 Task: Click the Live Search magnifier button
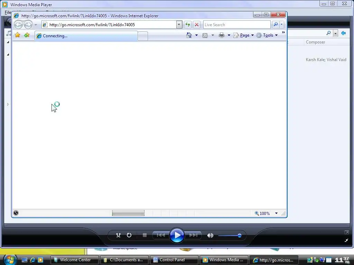(x=276, y=24)
